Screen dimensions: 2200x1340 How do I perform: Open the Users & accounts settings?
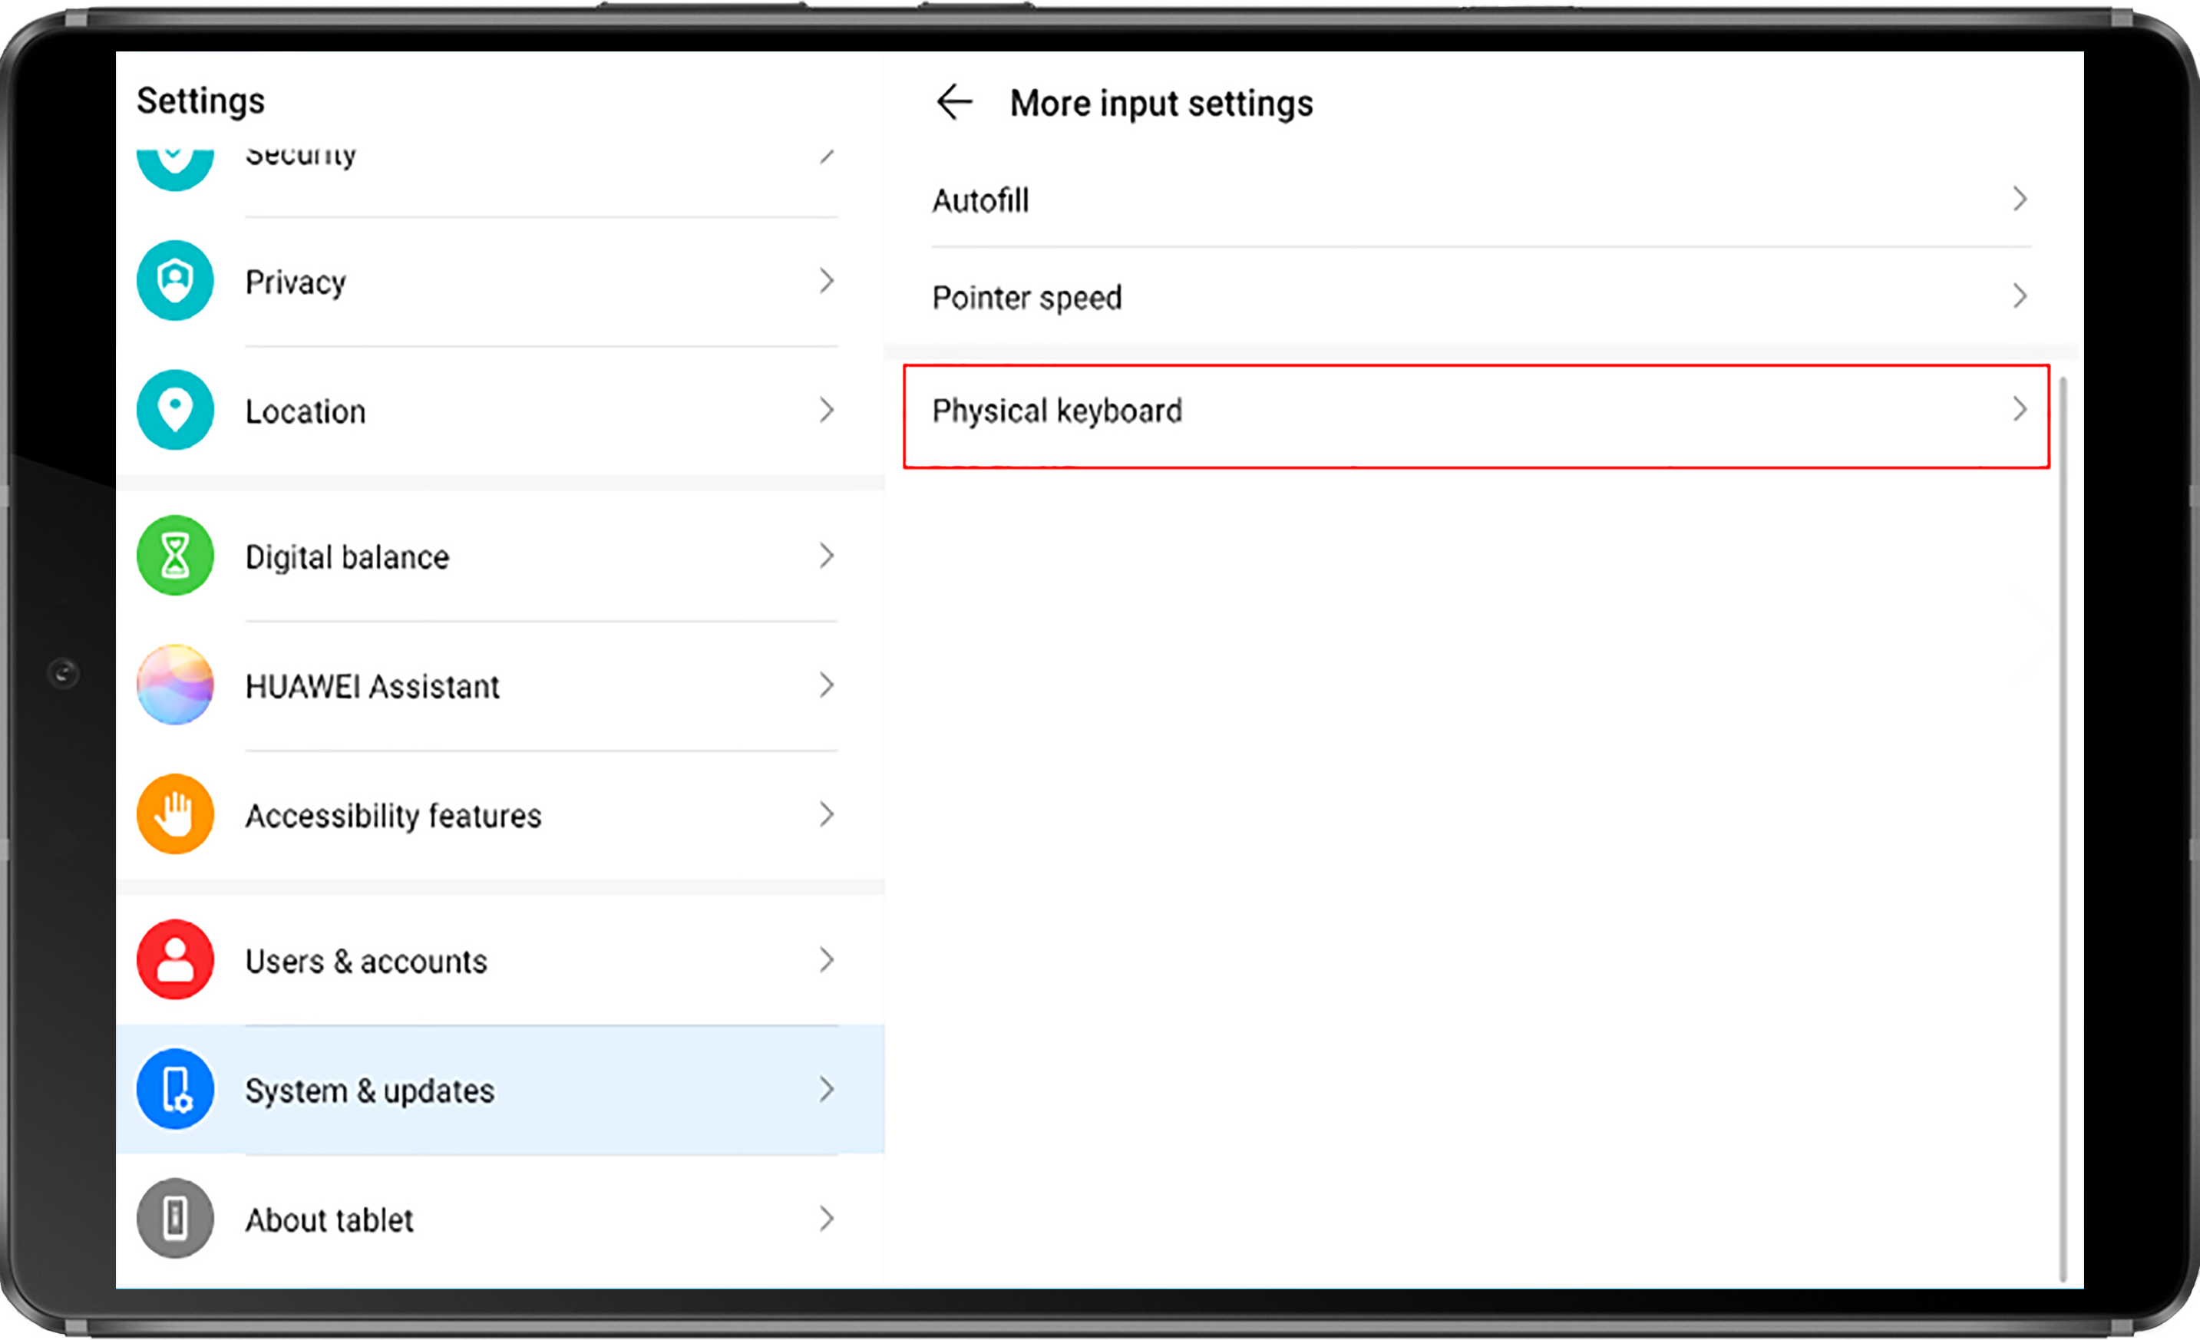point(501,960)
